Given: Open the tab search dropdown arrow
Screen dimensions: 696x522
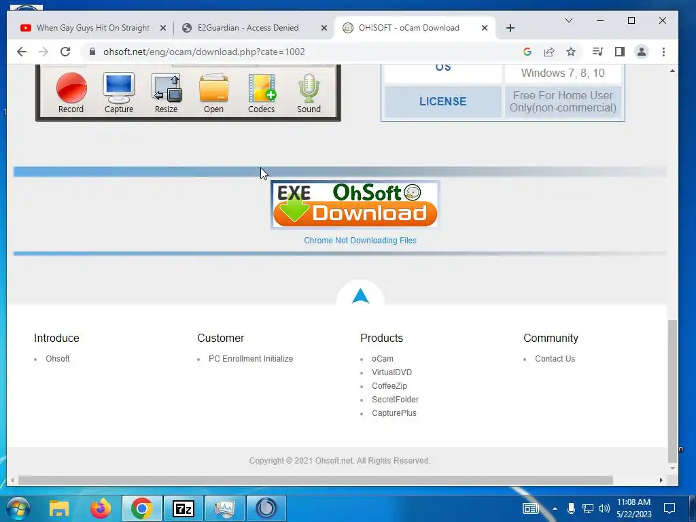Looking at the screenshot, I should point(569,20).
